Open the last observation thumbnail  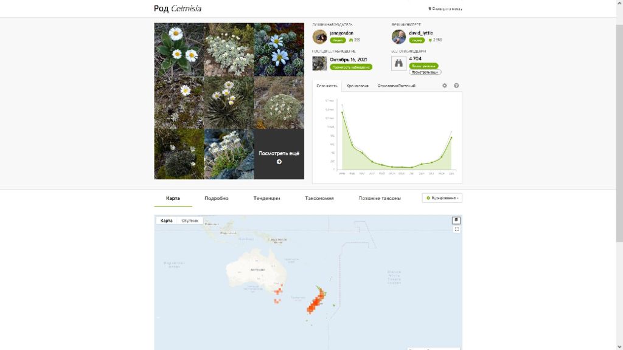point(319,63)
